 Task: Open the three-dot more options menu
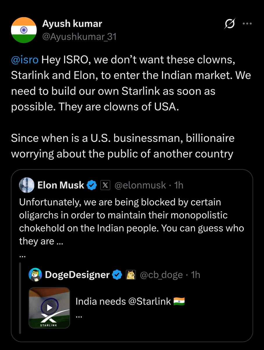pyautogui.click(x=247, y=24)
